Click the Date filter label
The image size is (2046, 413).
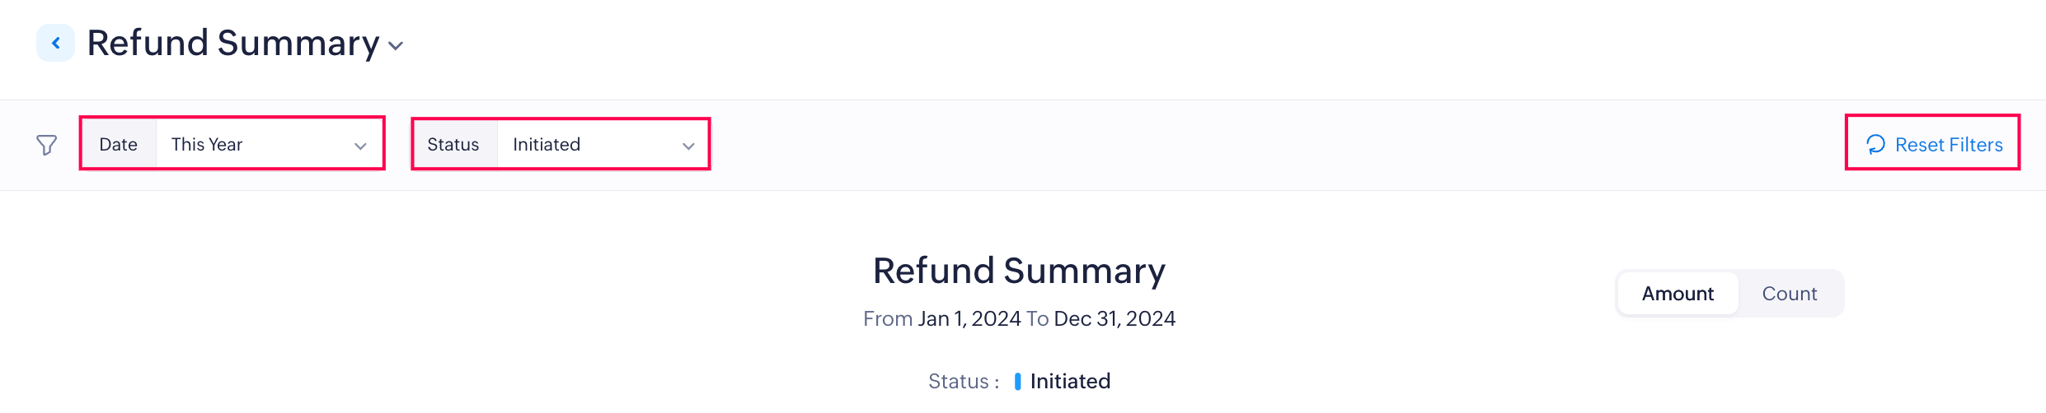119,145
